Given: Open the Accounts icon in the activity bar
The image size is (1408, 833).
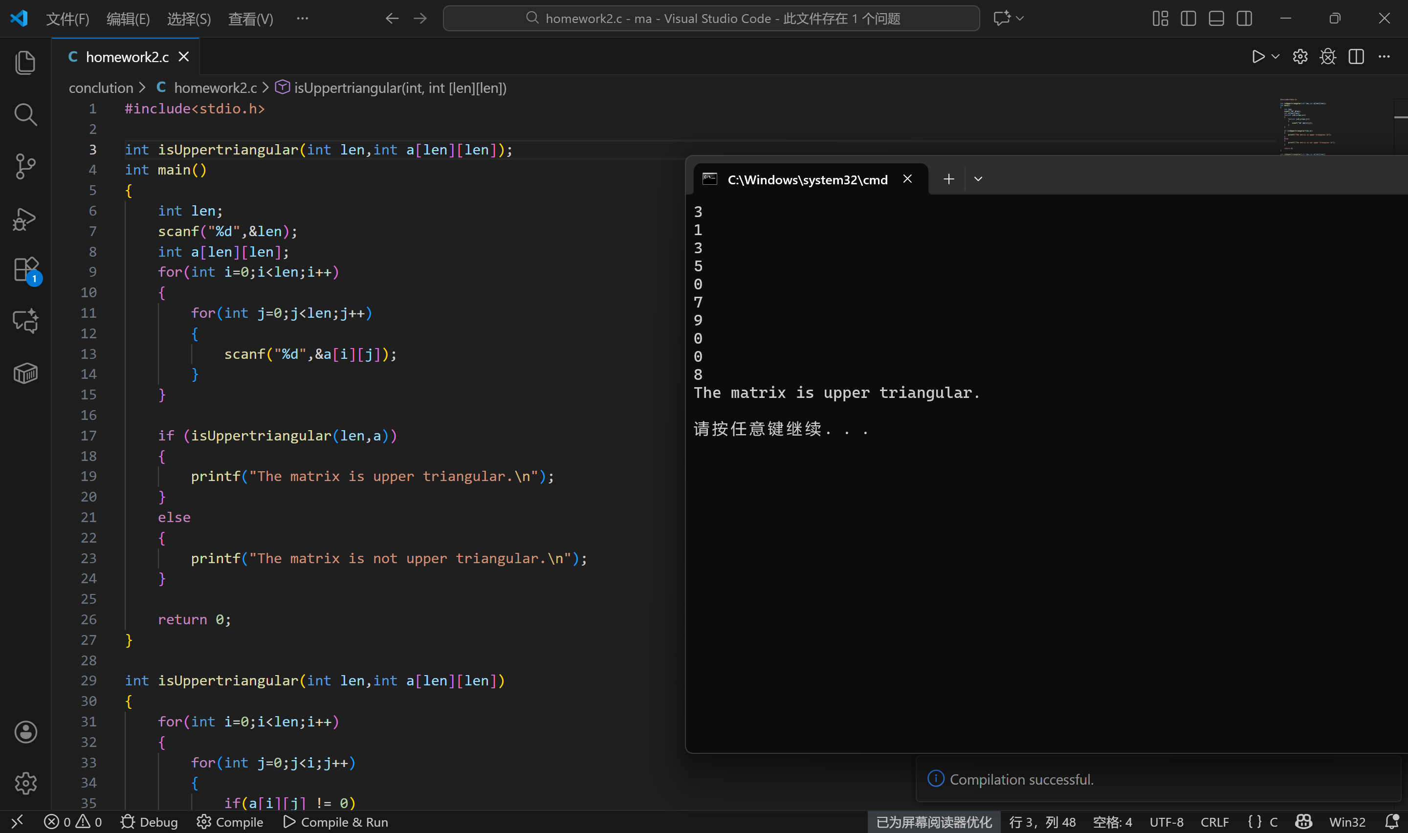Looking at the screenshot, I should tap(25, 732).
